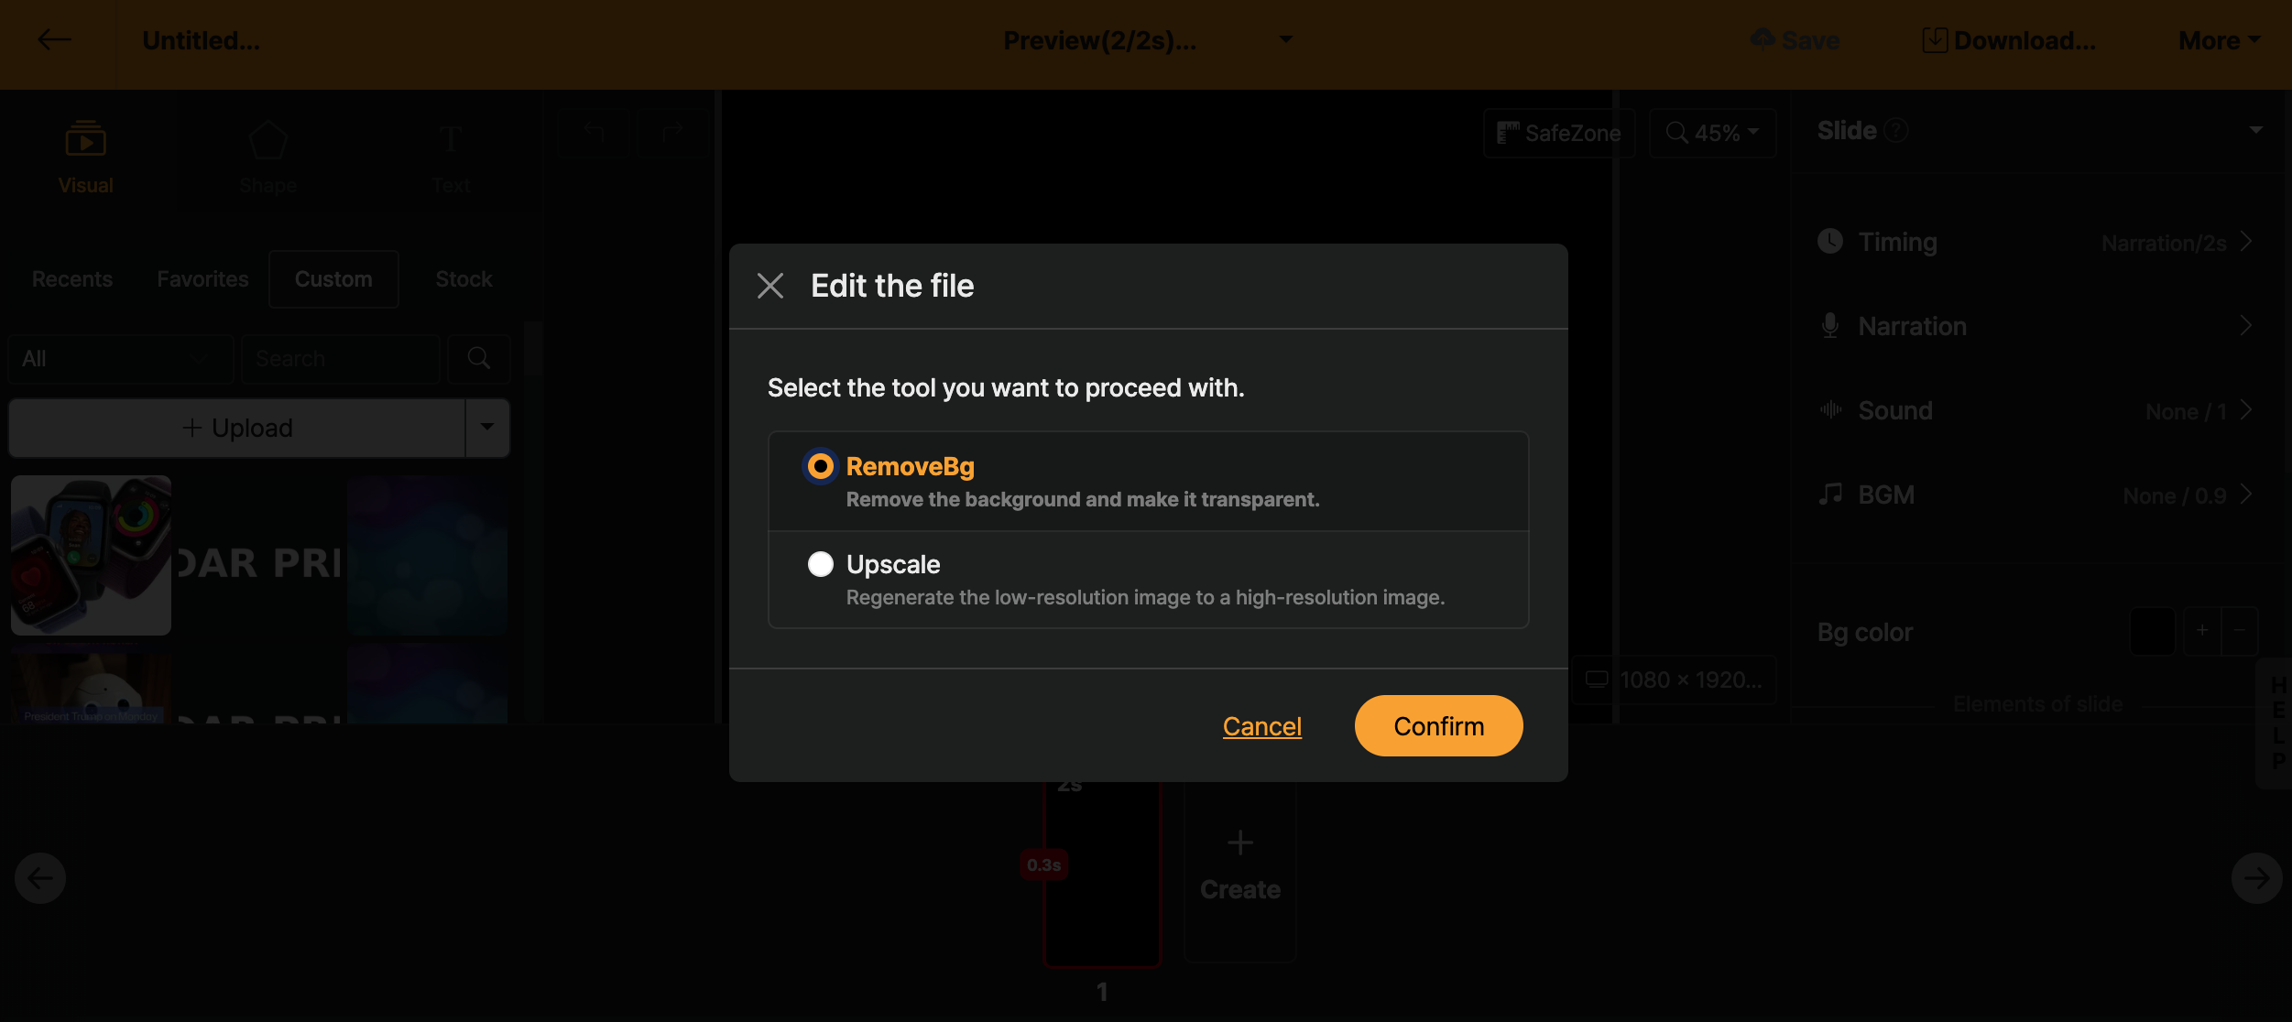
Task: Click the back arrow icon in header
Action: [55, 39]
